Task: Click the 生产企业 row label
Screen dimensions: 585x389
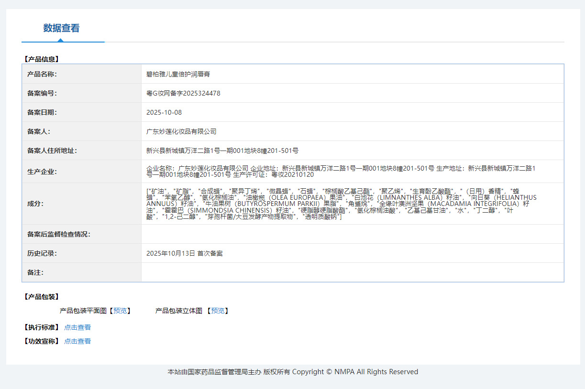Action: [42, 172]
